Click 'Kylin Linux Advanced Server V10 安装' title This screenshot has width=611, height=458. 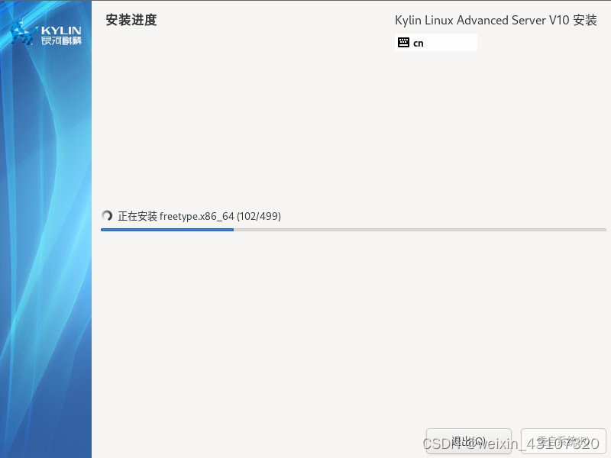click(x=496, y=21)
